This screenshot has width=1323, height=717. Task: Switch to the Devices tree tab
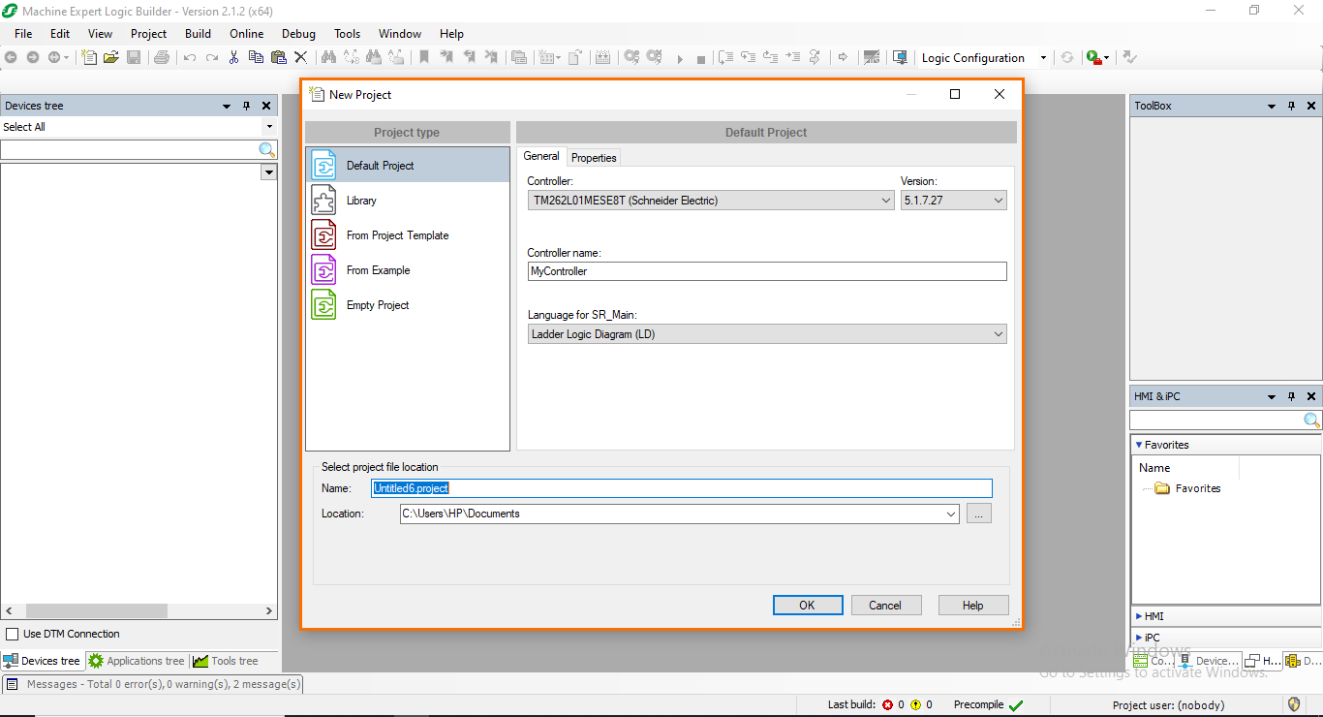[x=42, y=661]
